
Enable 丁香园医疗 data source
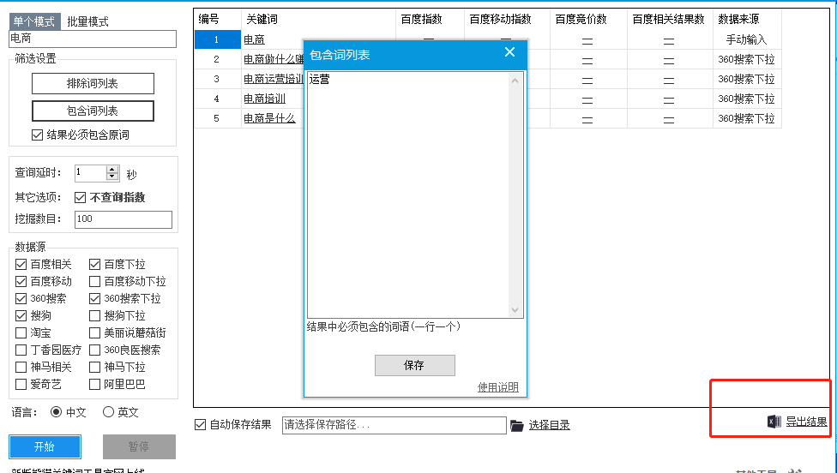[x=21, y=350]
